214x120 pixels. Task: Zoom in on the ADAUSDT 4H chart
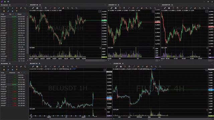point(68,8)
